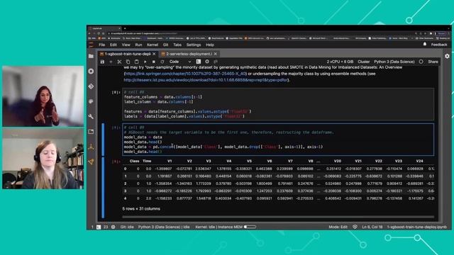Click 'Ln 6, Col 18' in status bar
Viewport: 454px width, 255px height.
pos(372,227)
